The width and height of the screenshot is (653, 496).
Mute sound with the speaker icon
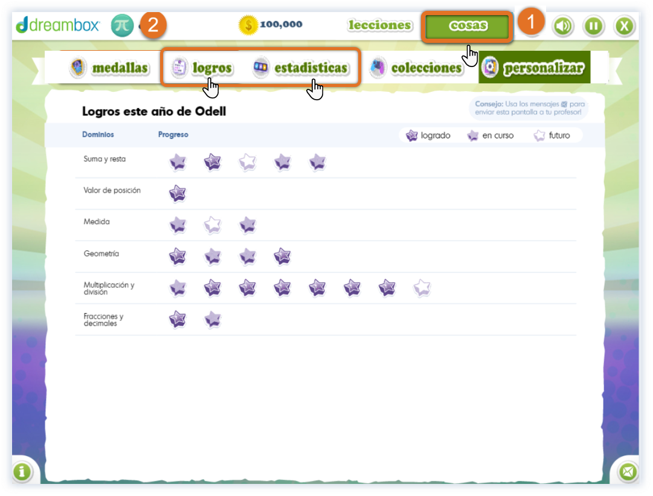click(x=563, y=27)
